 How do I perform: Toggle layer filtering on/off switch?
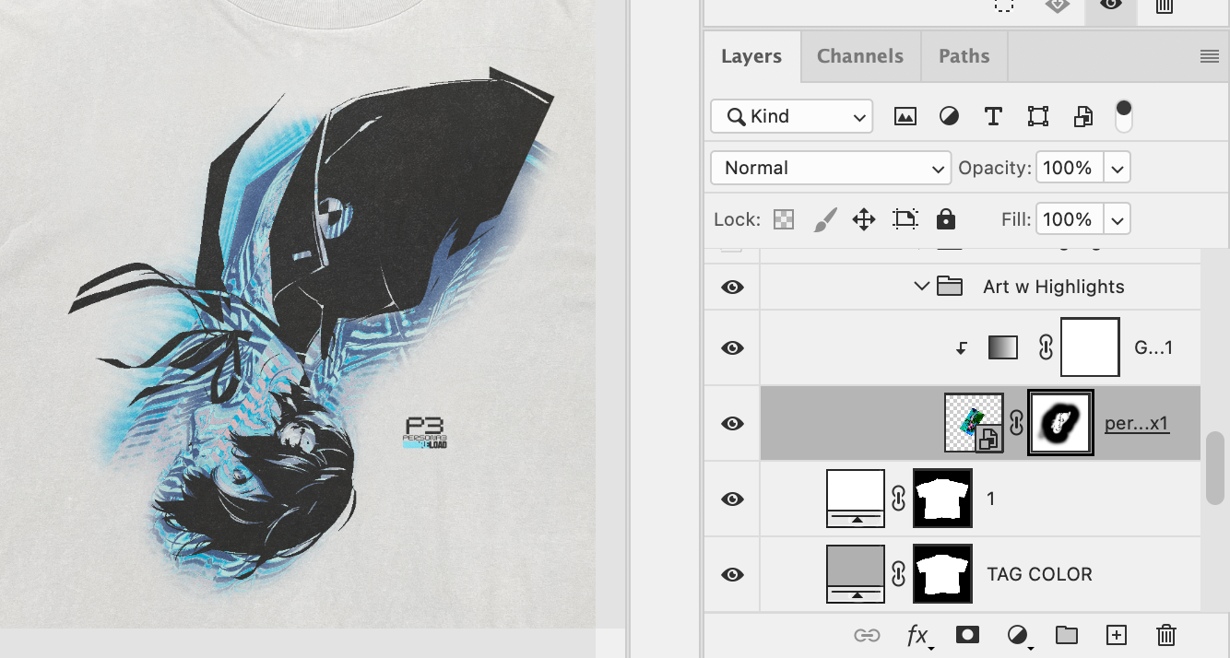[x=1123, y=116]
